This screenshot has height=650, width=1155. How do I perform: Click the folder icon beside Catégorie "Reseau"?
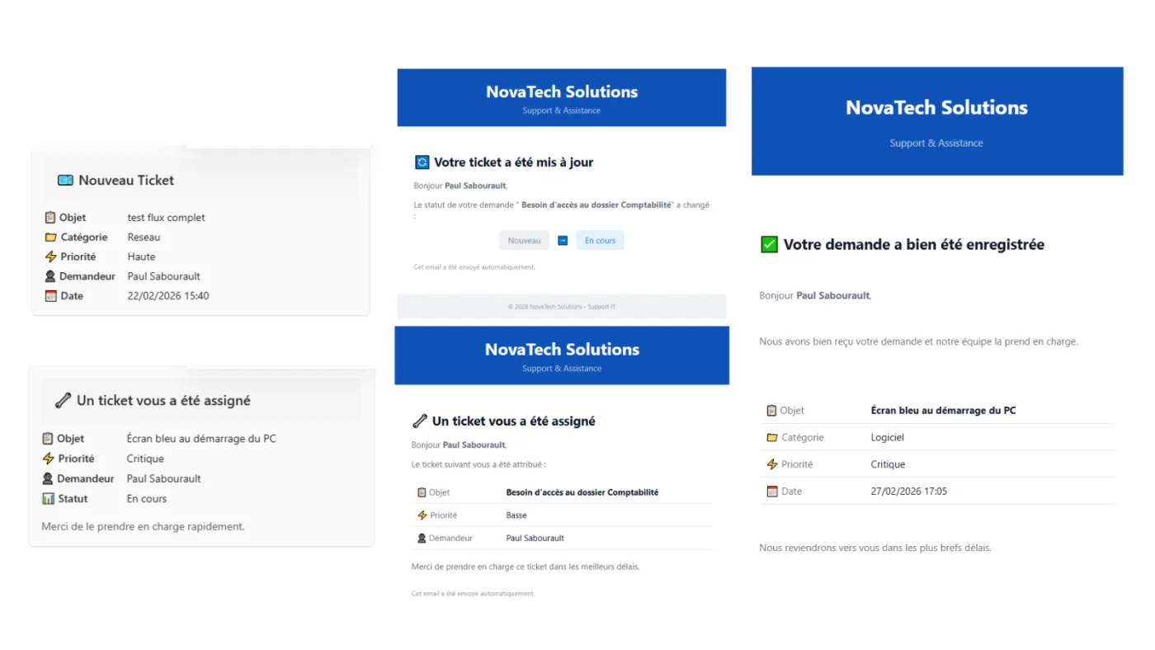point(50,238)
